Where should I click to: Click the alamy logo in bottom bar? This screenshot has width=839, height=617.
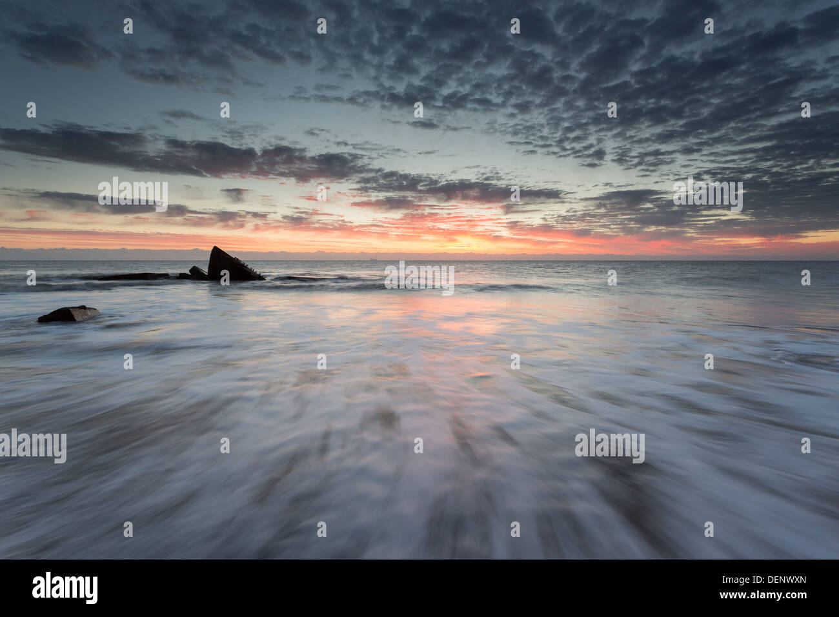[x=65, y=588]
